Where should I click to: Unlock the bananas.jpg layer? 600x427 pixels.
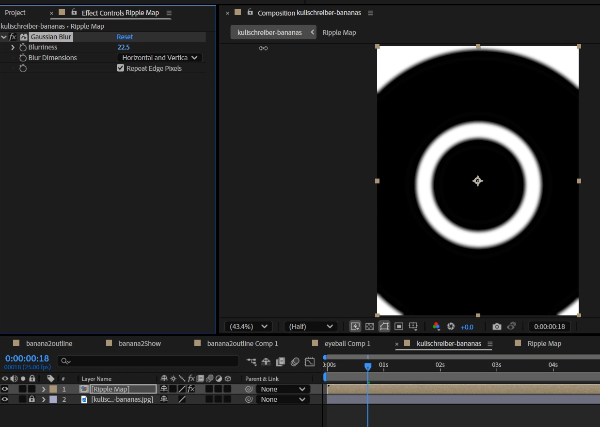(x=32, y=399)
